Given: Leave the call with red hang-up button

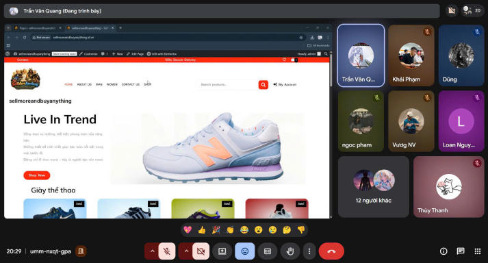Looking at the screenshot, I should [x=331, y=251].
